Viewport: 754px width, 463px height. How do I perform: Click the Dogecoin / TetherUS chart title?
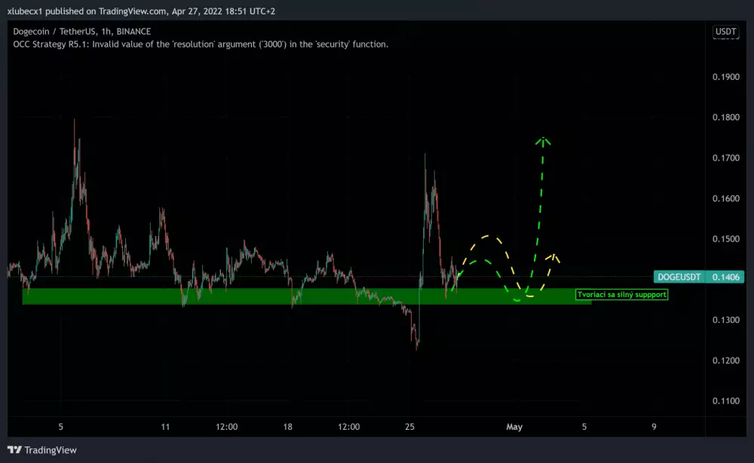point(81,31)
